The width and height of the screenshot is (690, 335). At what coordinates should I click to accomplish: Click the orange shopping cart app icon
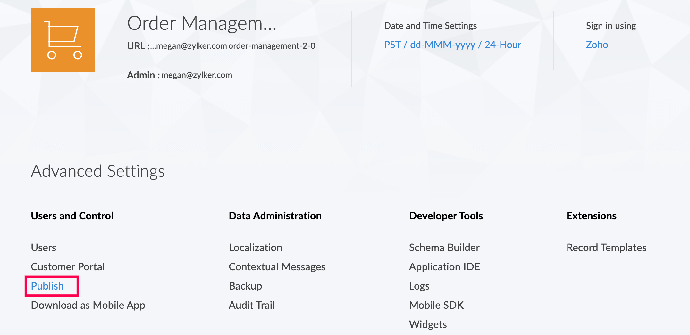click(63, 40)
